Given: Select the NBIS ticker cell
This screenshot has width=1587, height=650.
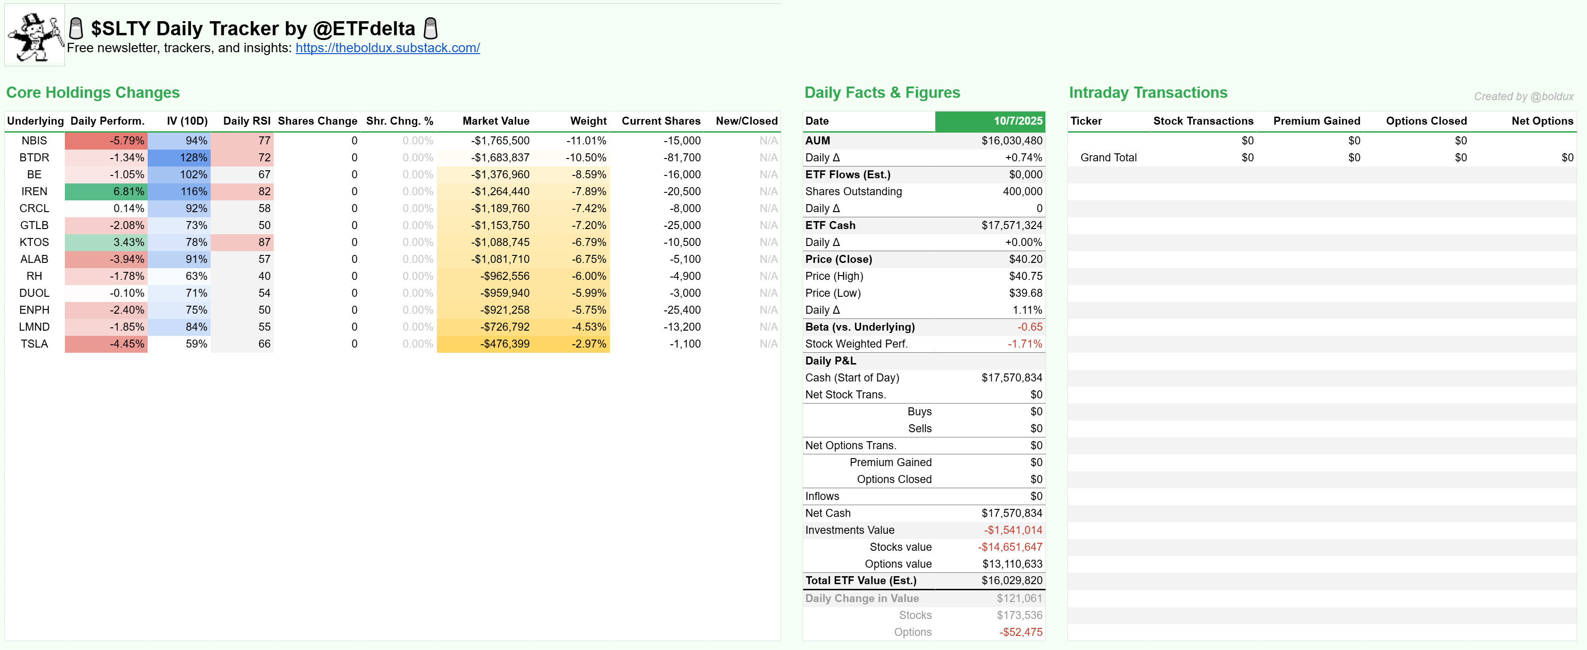Looking at the screenshot, I should (x=34, y=141).
